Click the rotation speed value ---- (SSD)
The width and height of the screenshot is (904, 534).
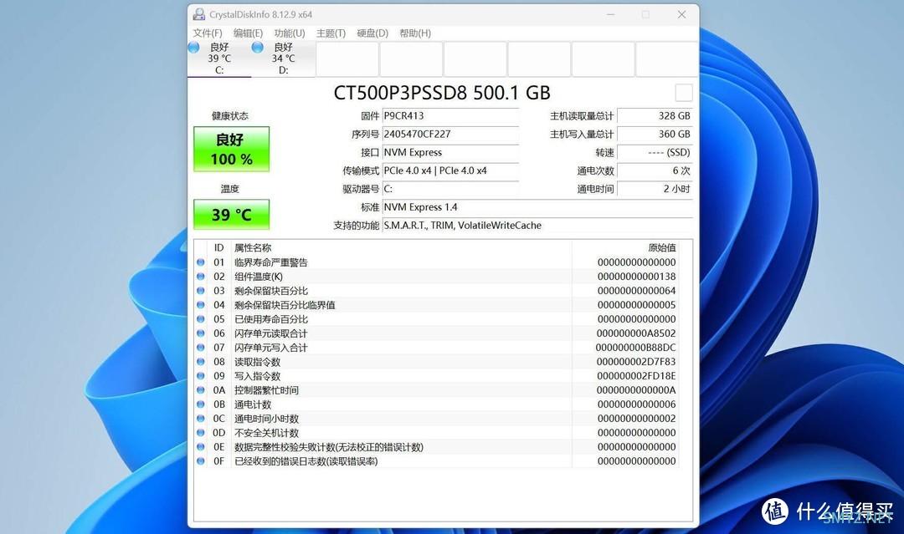coord(655,152)
